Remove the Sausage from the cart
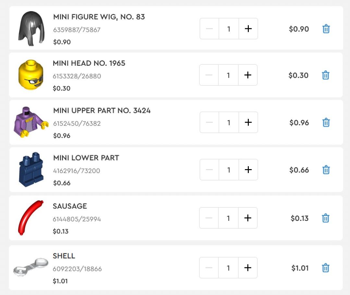The image size is (350, 295). pyautogui.click(x=326, y=218)
